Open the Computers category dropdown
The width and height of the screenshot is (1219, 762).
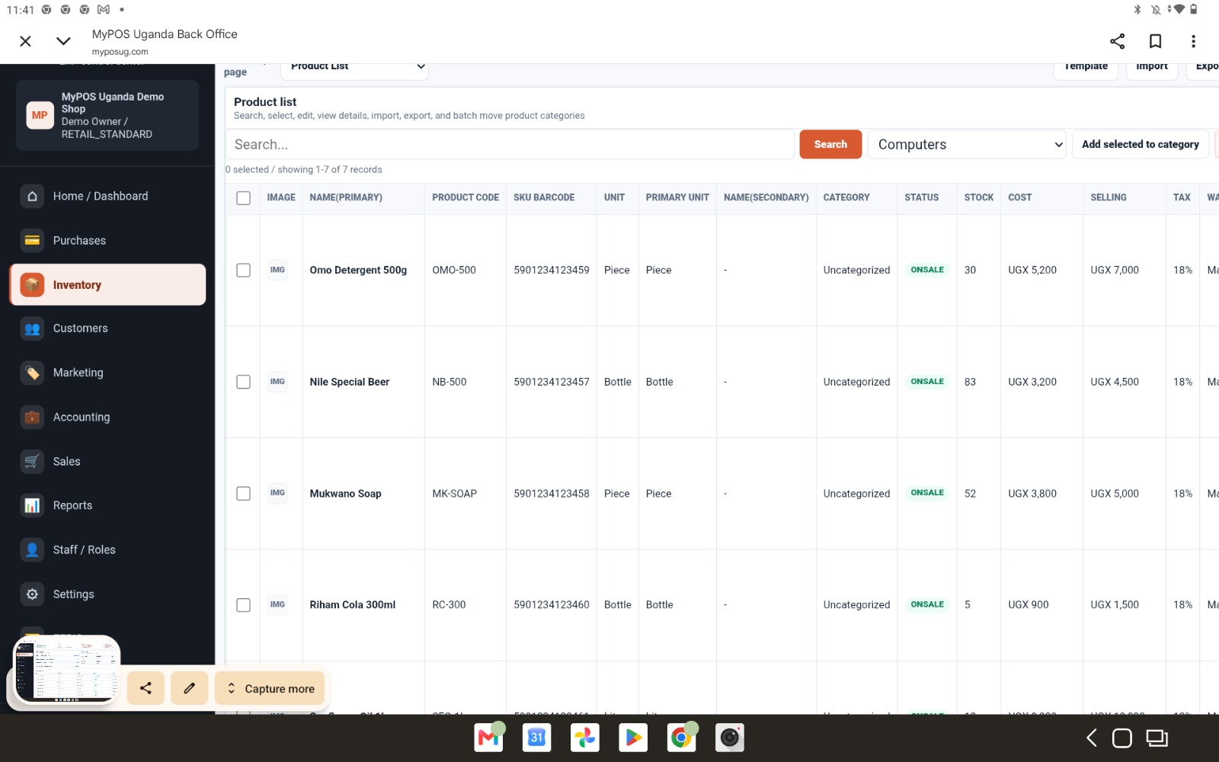967,144
